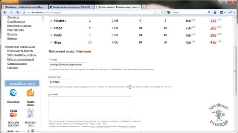Viewport: 238px width, 133px height.
Task: Go forward with the browser forward arrow
Action: click(12, 12)
